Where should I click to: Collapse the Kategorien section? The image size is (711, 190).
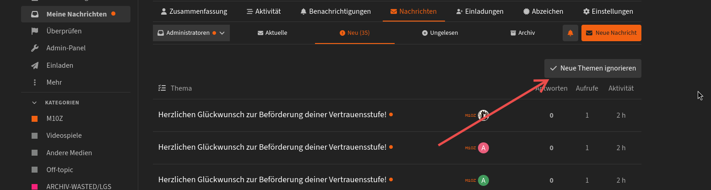(34, 103)
